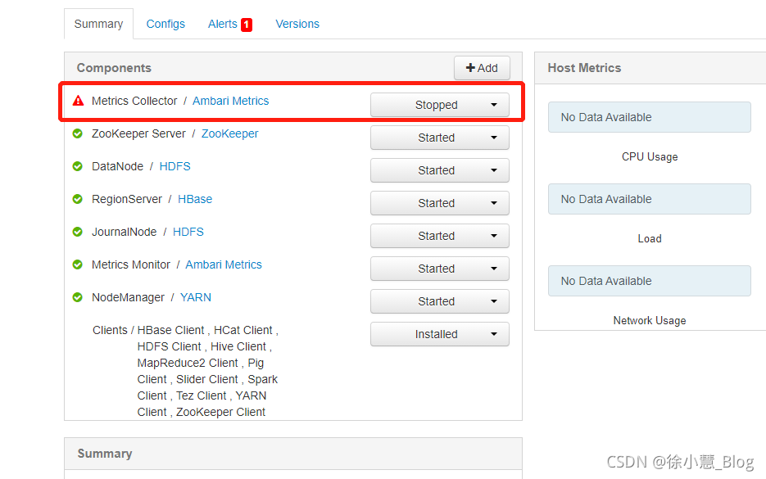The image size is (766, 479).
Task: Click the JournalNode component name
Action: click(x=124, y=232)
